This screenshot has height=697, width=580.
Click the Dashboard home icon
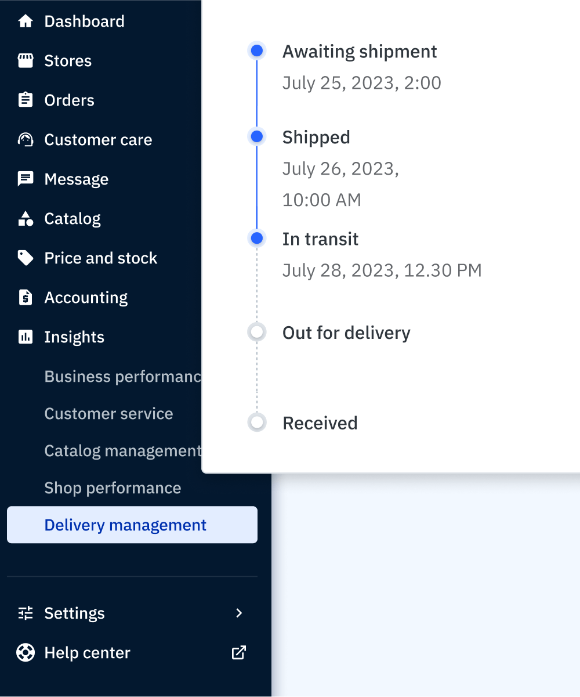(26, 21)
